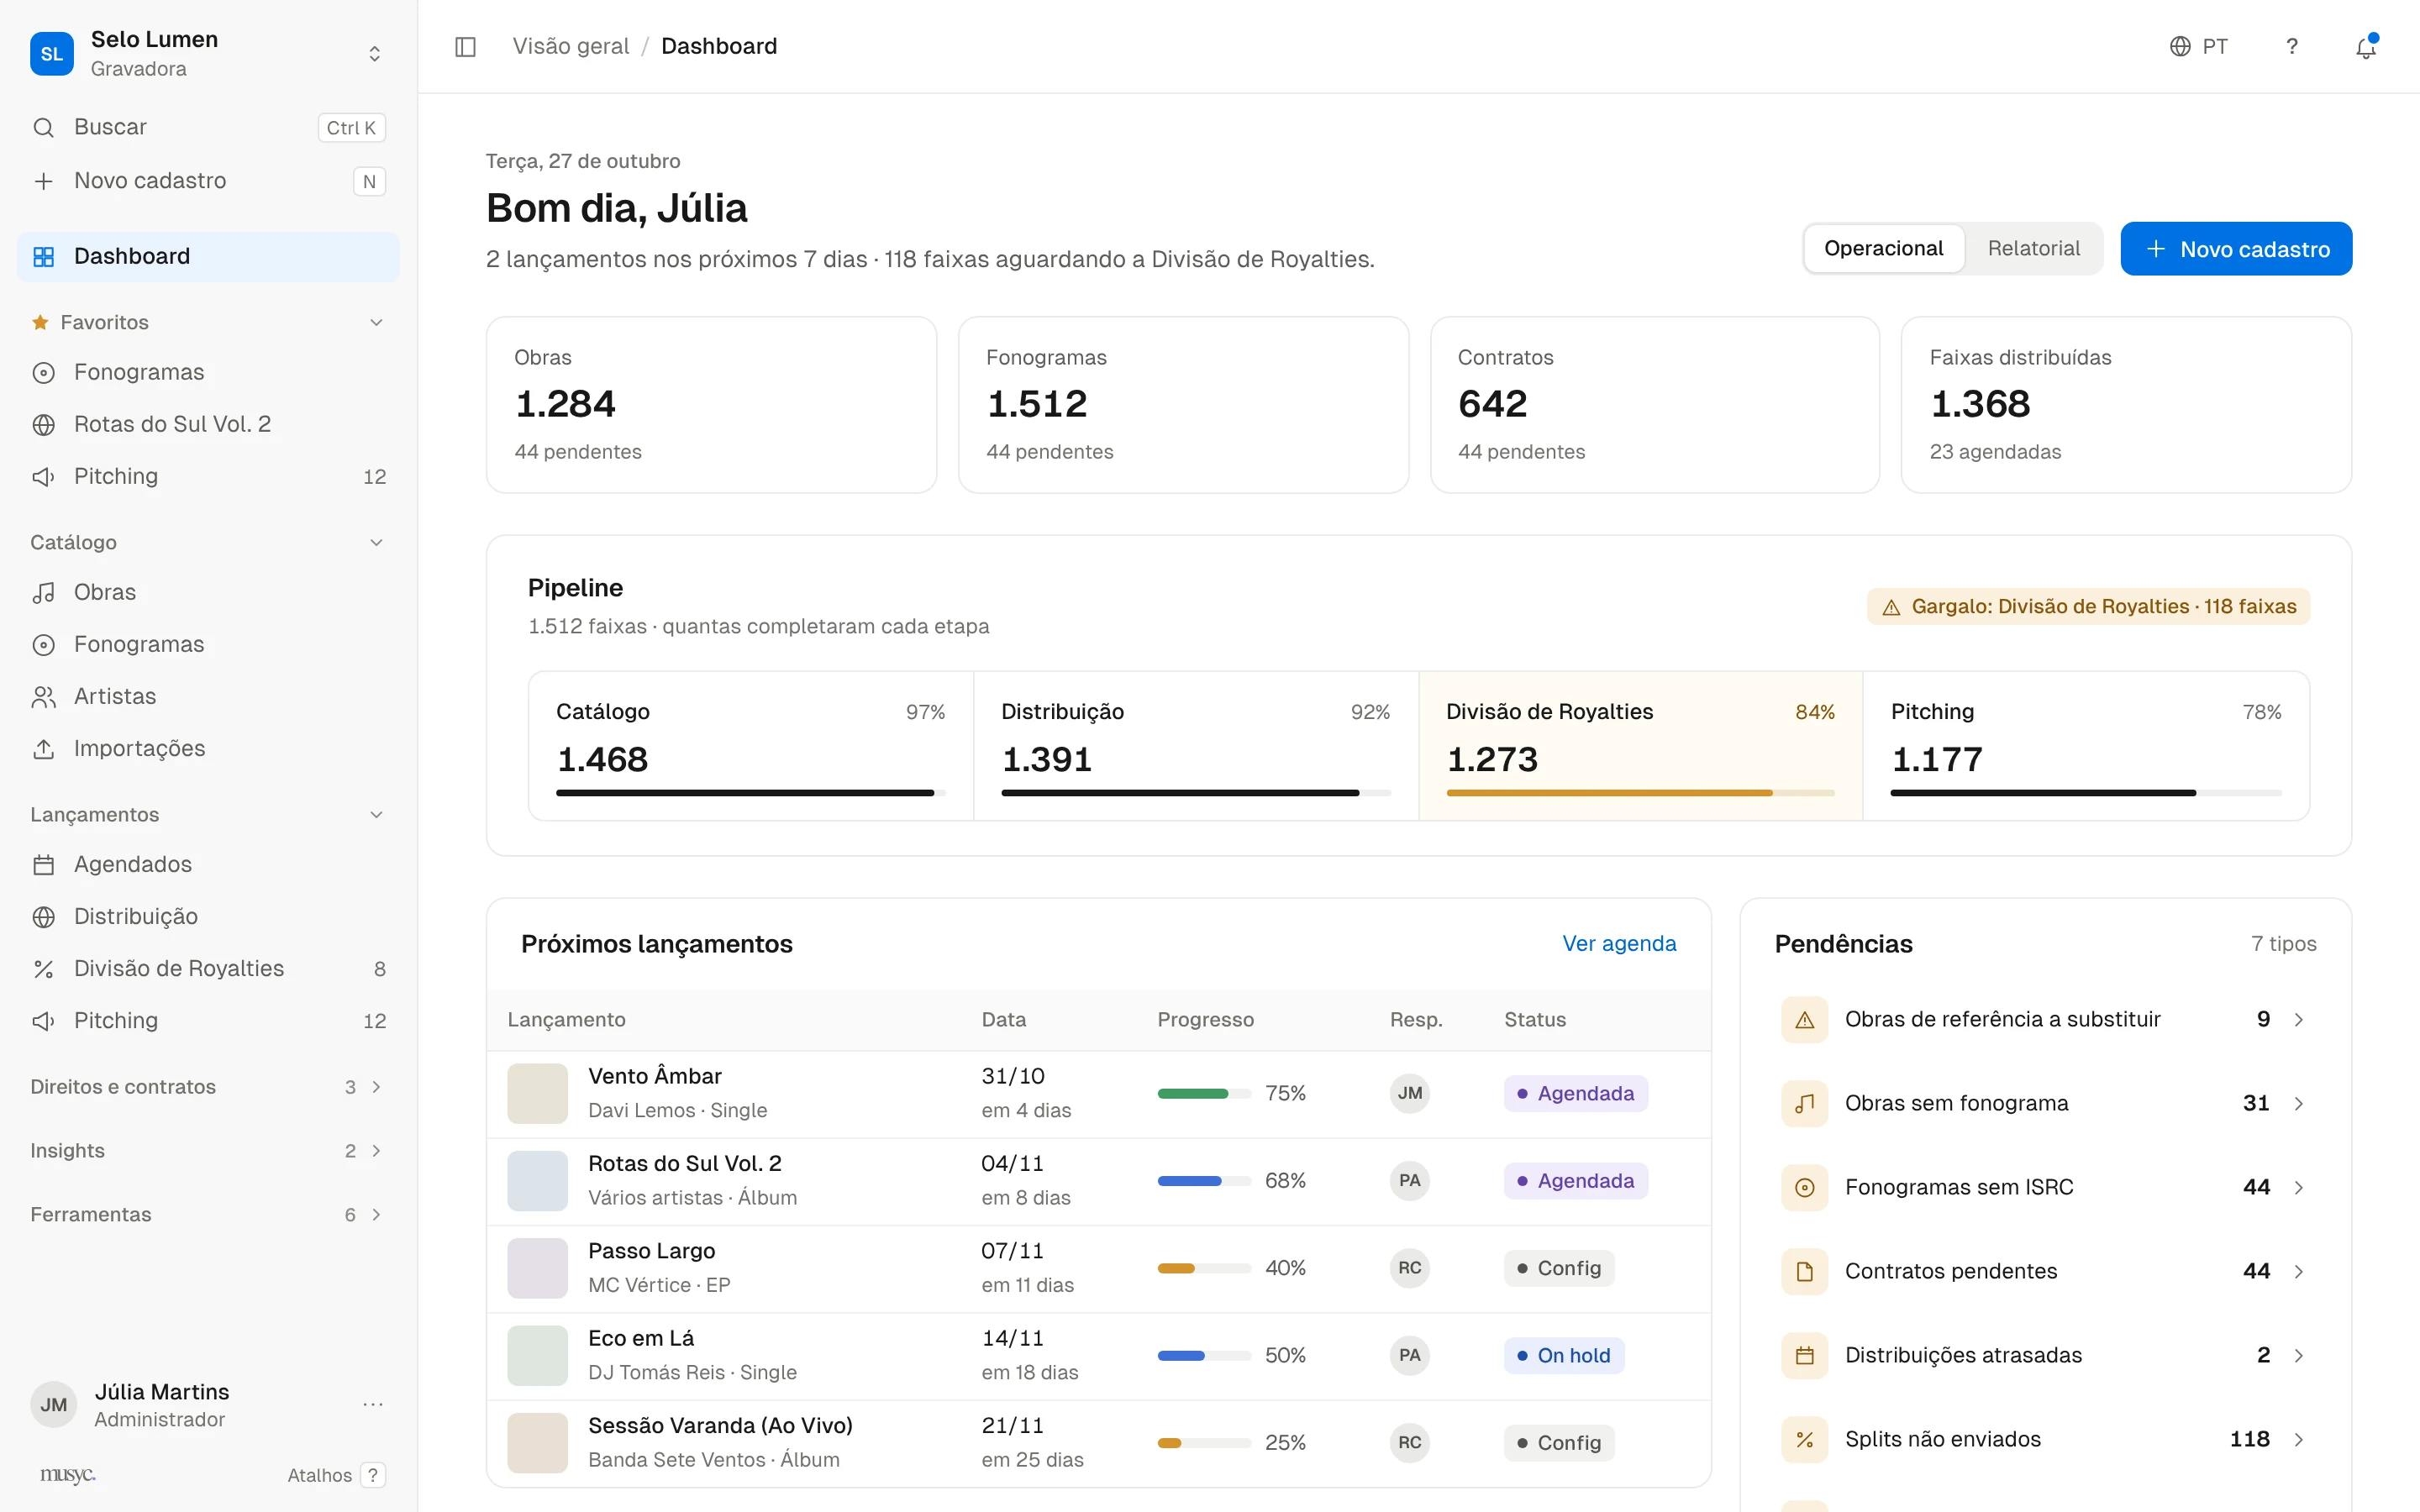Select the Obras 1.284 stat card
2420x1512 pixels.
click(x=711, y=405)
